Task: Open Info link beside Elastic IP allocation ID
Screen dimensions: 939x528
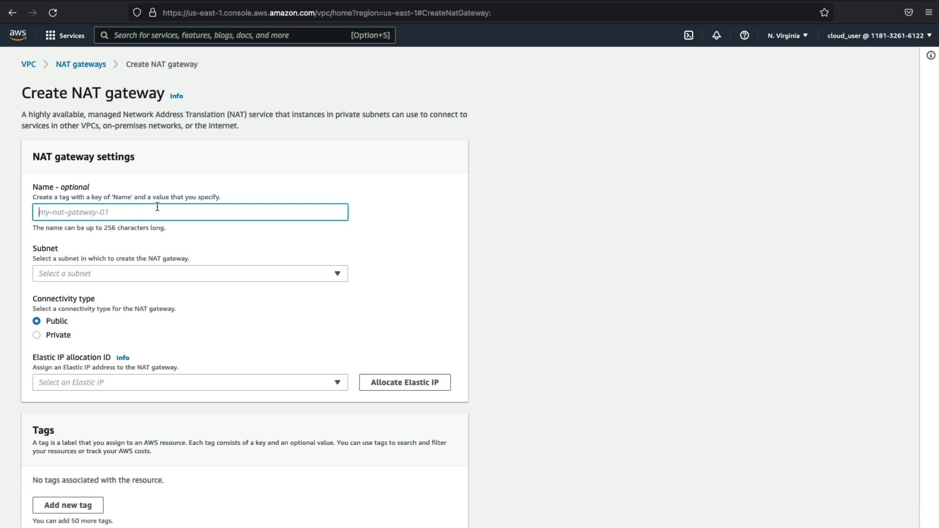Action: coord(123,358)
